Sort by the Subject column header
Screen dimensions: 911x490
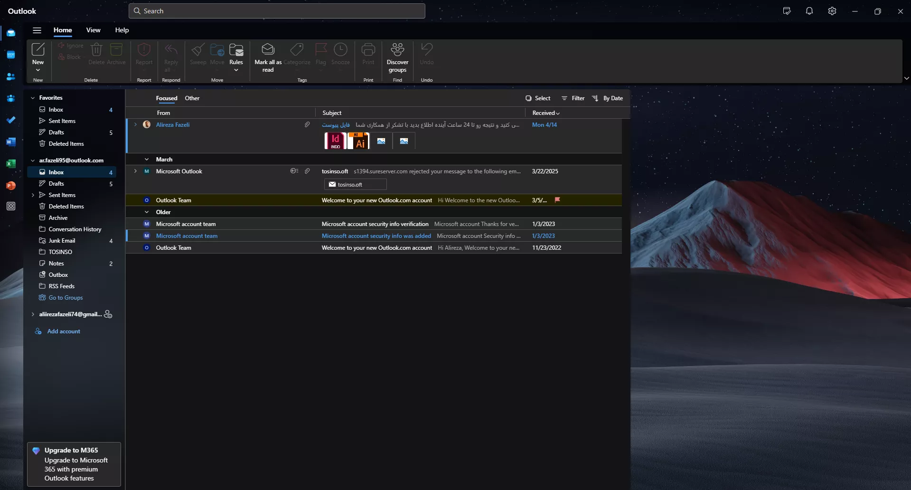pyautogui.click(x=332, y=113)
